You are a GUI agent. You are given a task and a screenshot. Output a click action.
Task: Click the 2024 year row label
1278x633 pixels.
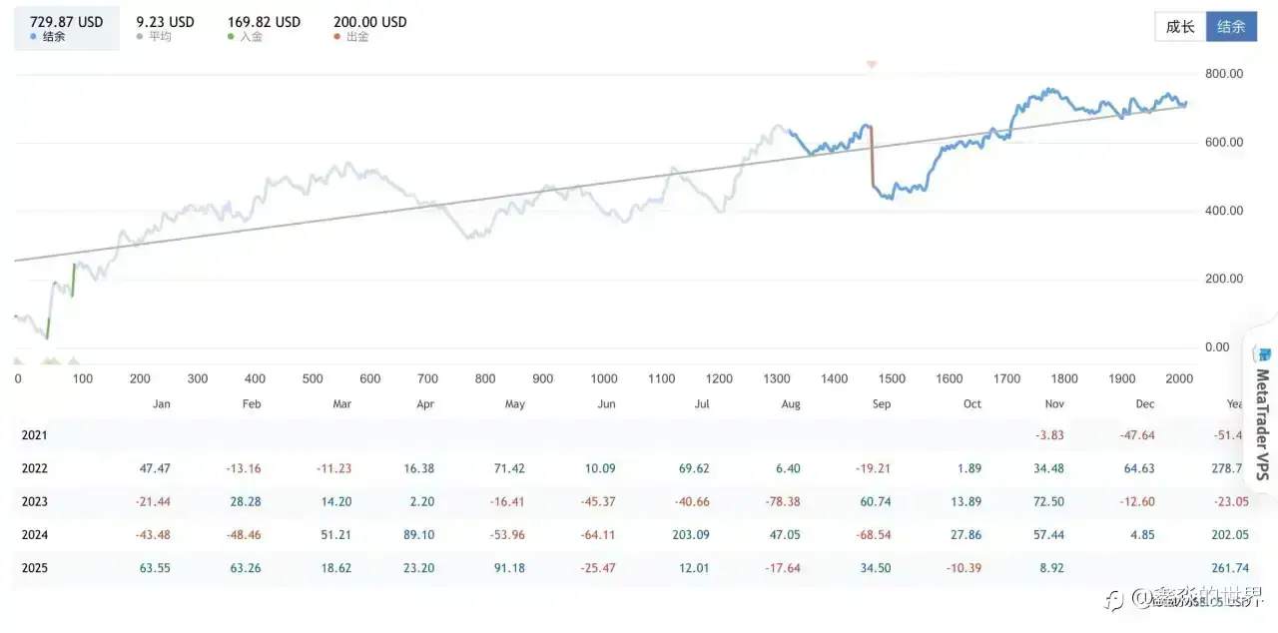click(35, 535)
